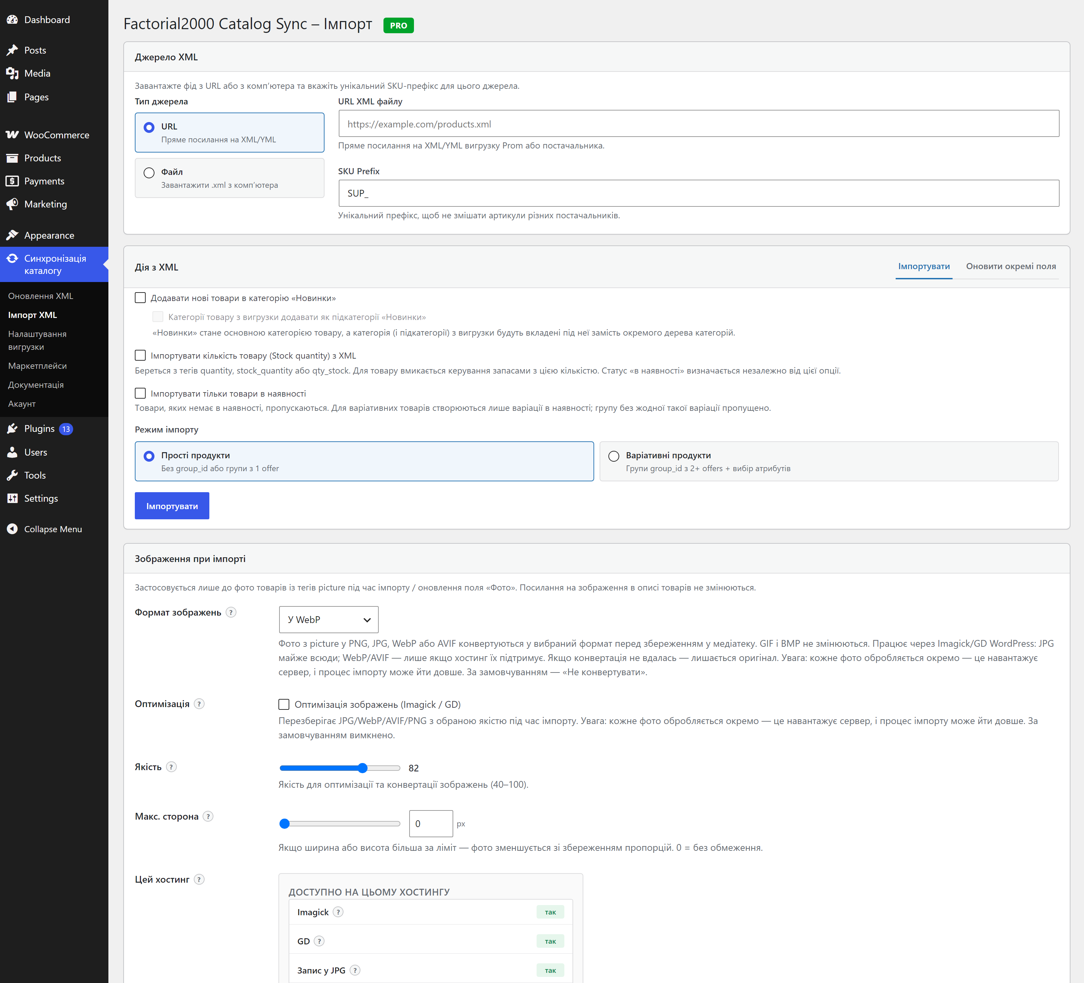Click the blue Імпортувати button
This screenshot has height=983, width=1084.
pos(172,506)
